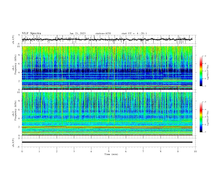Screen dimensions: 220x170
Task: Click the ch.1 spectrogram plot
Action: 107,68
